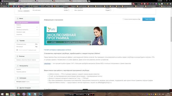The height and width of the screenshot is (96, 172).
Task: Click the Интернет услуги category text
Action: pos(21,82)
